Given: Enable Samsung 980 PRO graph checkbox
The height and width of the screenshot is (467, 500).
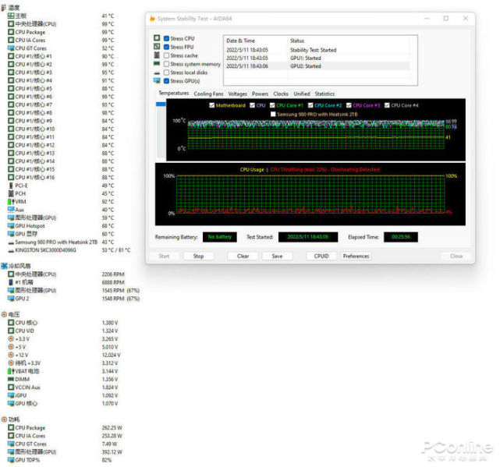Looking at the screenshot, I should [273, 114].
